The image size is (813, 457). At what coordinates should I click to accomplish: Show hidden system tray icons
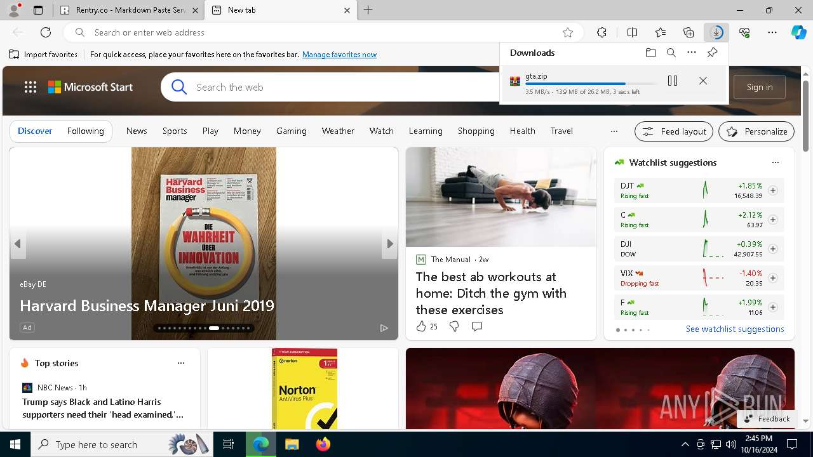click(685, 444)
